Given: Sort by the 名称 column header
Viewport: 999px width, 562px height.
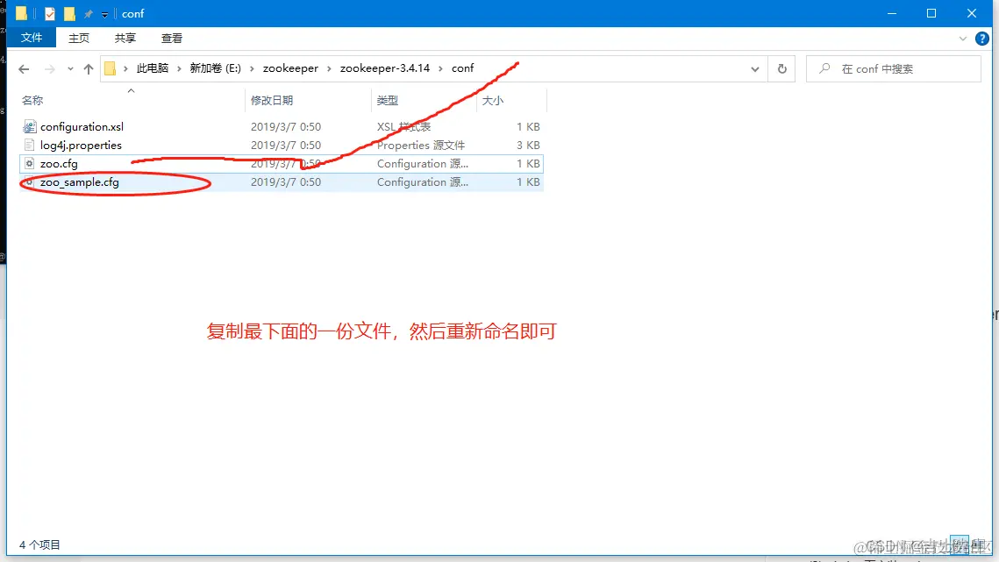Looking at the screenshot, I should coord(32,101).
